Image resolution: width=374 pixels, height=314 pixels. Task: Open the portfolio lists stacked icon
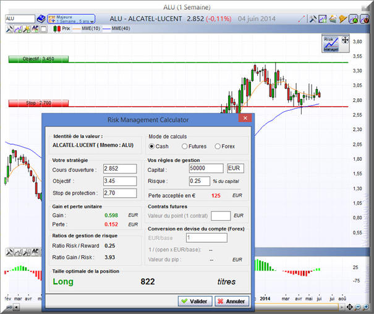333,19
